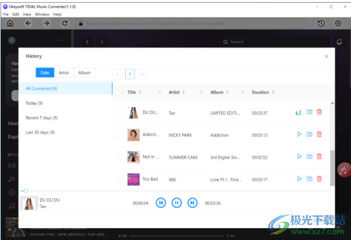Skip to next track in player
The image size is (351, 240).
coord(192,203)
